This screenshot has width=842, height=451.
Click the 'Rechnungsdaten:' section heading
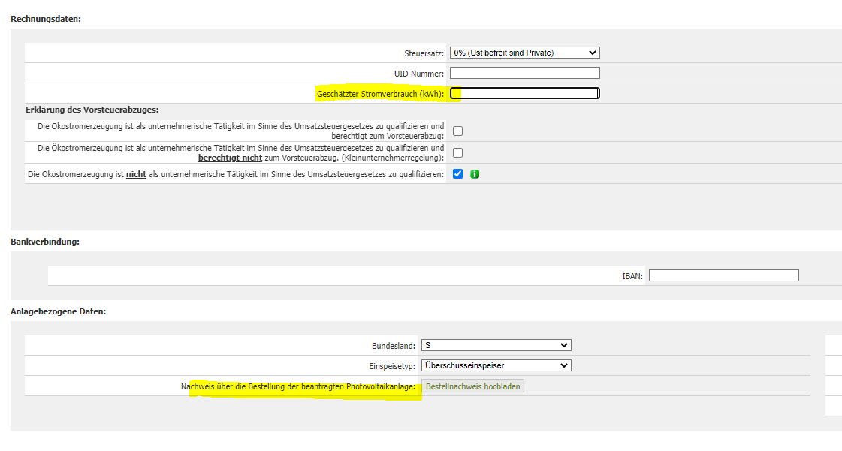pos(46,19)
